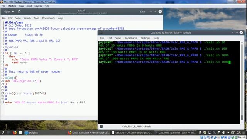
Task: Click the '#!/bin/bash' line in editor
Action: click(x=14, y=22)
